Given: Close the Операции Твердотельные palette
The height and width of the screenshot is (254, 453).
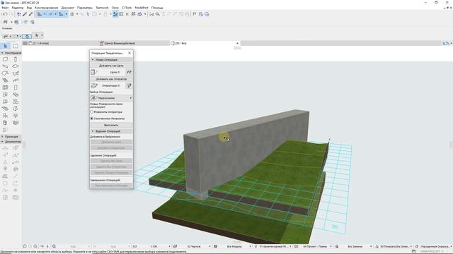Looking at the screenshot, I should coord(130,53).
